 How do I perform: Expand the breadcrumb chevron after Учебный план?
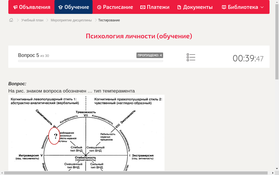point(47,20)
